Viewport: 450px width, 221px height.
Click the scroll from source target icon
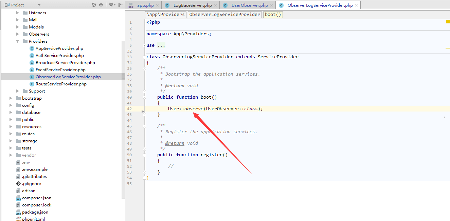click(94, 5)
